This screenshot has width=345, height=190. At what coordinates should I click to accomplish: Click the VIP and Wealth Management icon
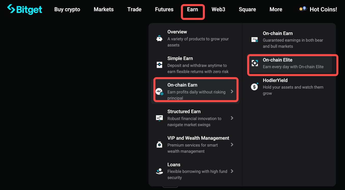(159, 145)
